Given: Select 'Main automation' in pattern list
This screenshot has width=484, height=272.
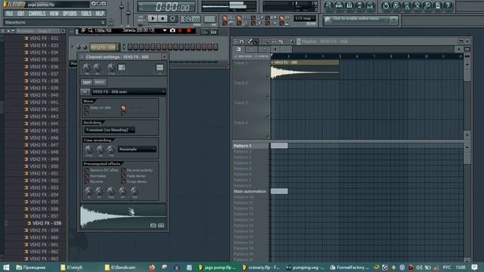Looking at the screenshot, I should [x=250, y=191].
